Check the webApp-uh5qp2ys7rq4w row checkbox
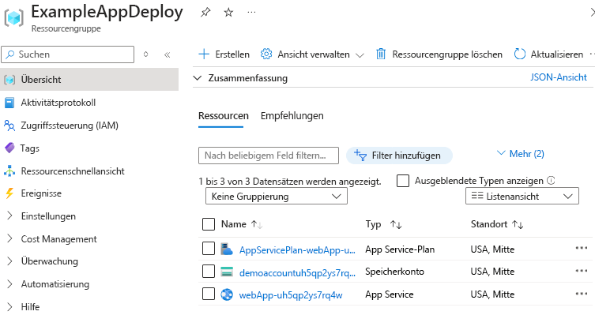 [x=209, y=294]
